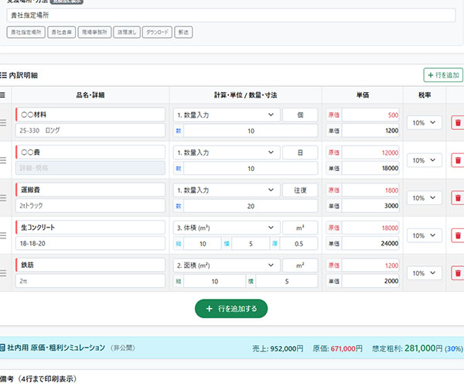464x387 pixels.
Task: Edit unit price 18000 for ○○費
Action: click(370, 168)
